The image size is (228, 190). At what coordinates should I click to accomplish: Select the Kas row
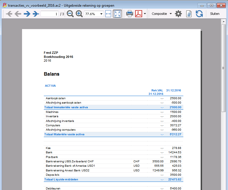[113, 148]
